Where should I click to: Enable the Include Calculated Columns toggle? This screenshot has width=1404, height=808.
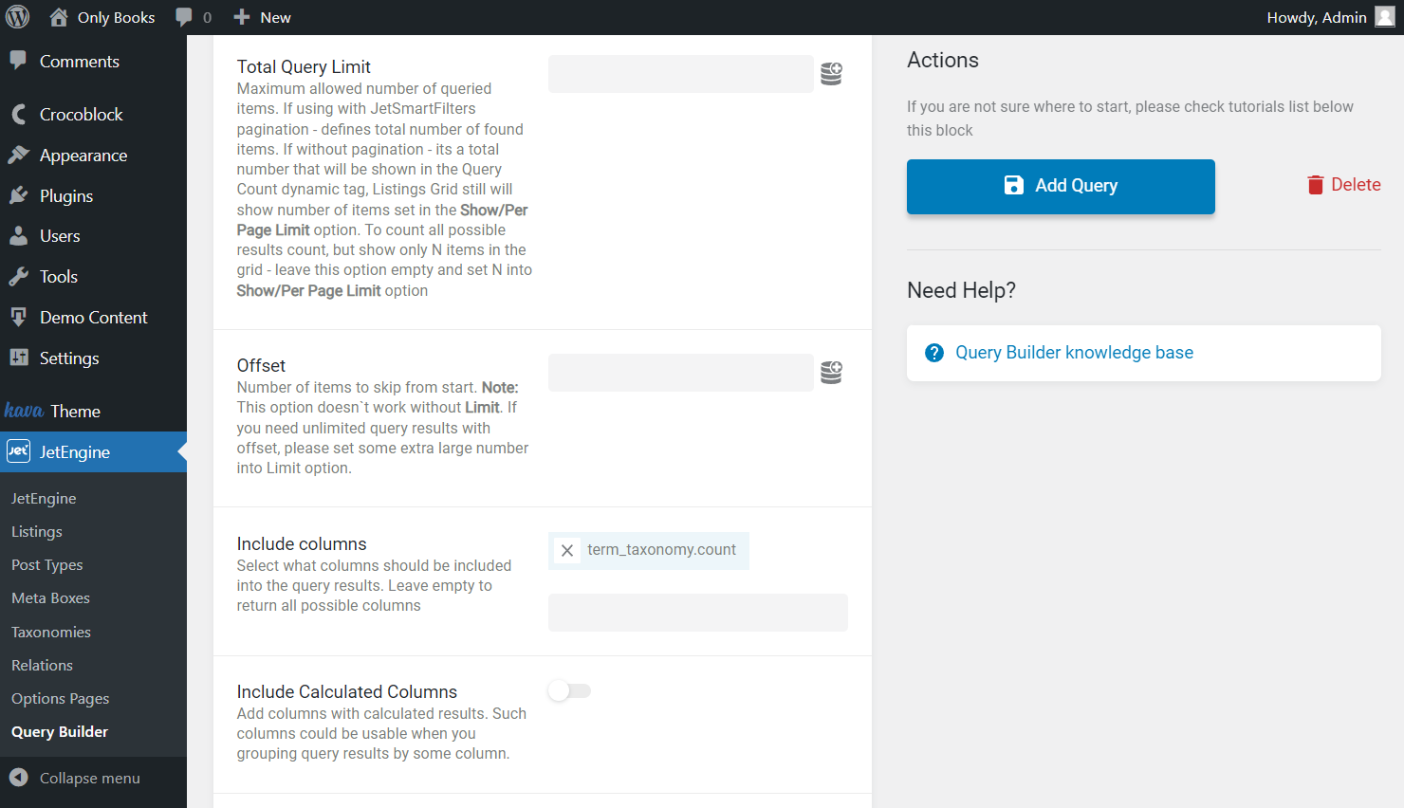[x=569, y=690]
